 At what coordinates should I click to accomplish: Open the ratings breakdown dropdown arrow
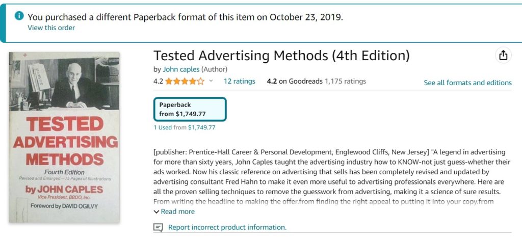coord(211,81)
